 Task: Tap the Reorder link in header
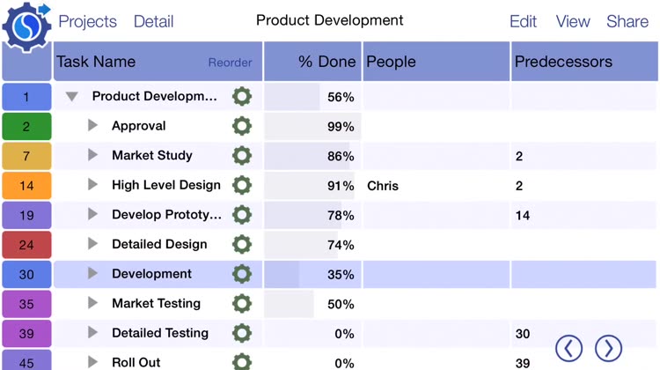click(230, 63)
